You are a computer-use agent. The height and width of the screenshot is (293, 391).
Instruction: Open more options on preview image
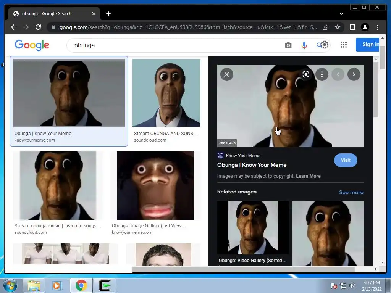[x=322, y=74]
